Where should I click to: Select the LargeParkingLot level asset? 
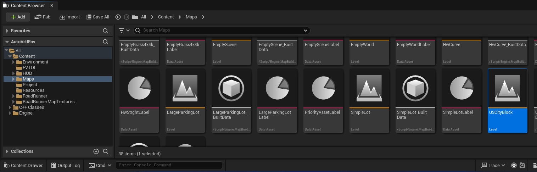click(x=185, y=101)
